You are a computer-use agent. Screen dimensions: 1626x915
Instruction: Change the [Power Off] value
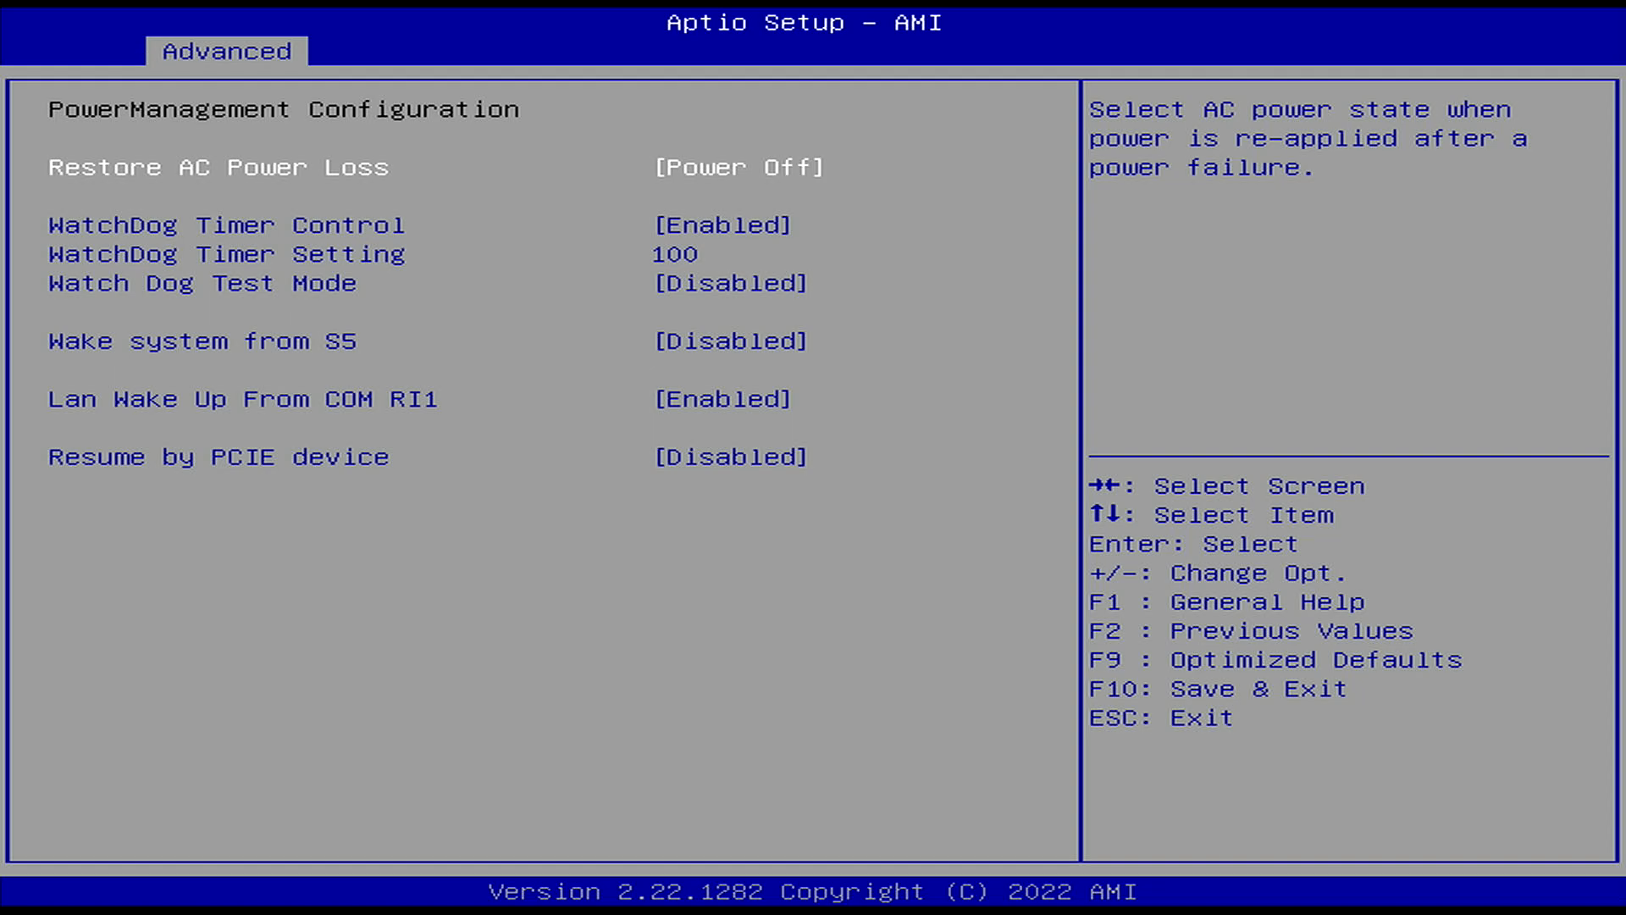click(x=738, y=168)
